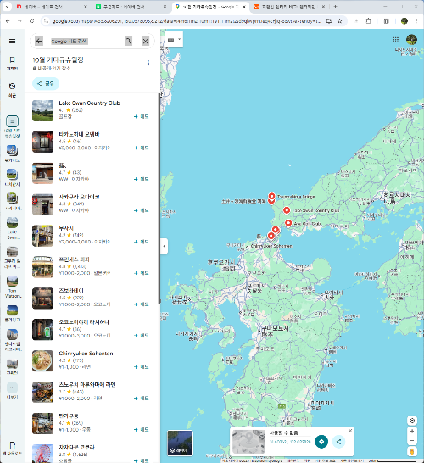Zoom out on the map
The width and height of the screenshot is (424, 463).
tap(412, 441)
